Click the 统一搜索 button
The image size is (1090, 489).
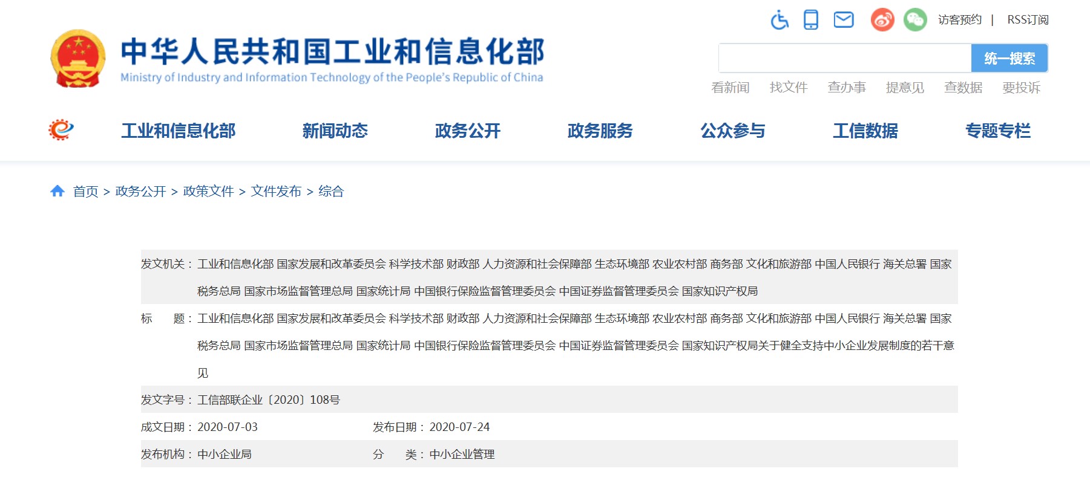(1010, 58)
